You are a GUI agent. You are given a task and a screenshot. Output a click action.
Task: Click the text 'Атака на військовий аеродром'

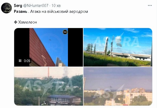click(x=59, y=11)
